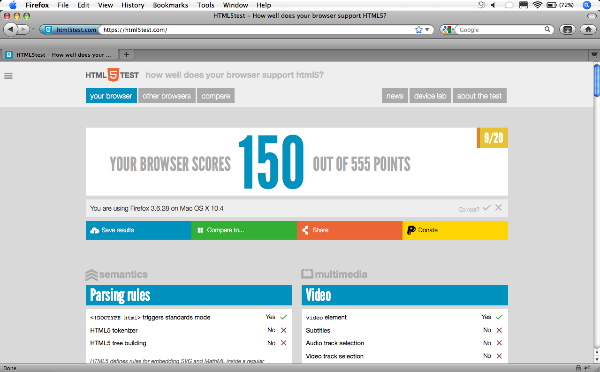Viewport: 600px width, 372px height.
Task: Click the search magnifier in search box
Action: 547,30
